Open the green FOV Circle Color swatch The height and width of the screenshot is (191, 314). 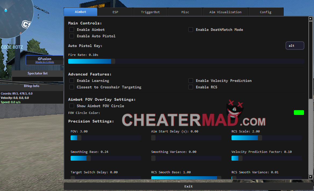coord(299,113)
